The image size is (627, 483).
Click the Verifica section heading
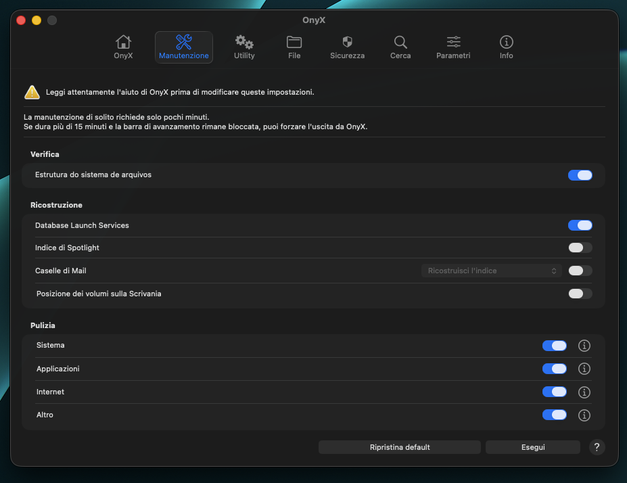[45, 154]
